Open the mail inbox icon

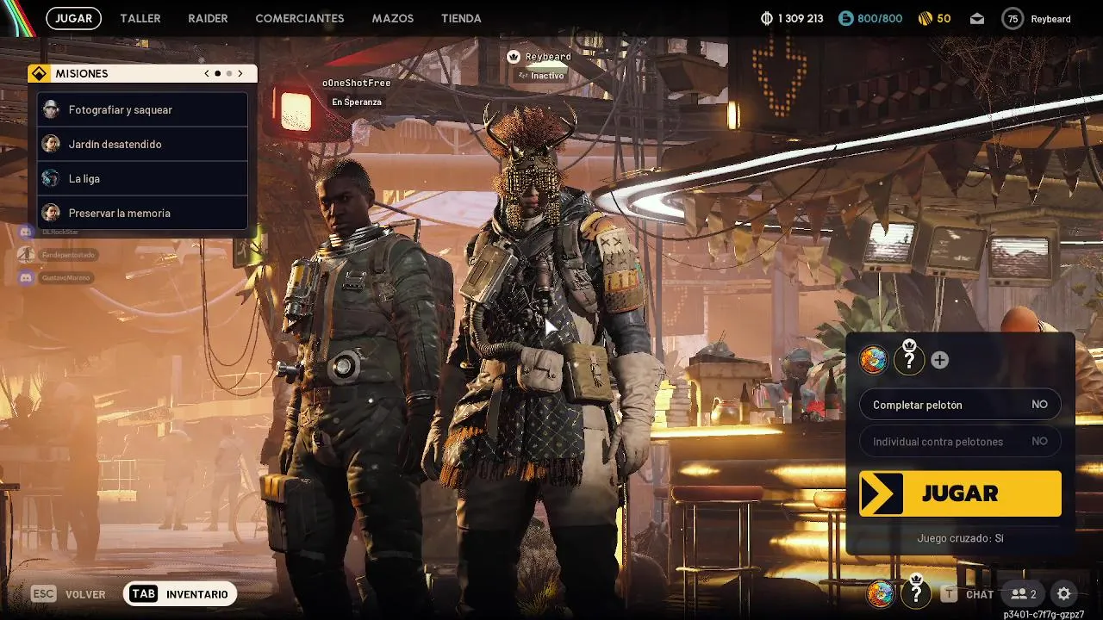[977, 18]
